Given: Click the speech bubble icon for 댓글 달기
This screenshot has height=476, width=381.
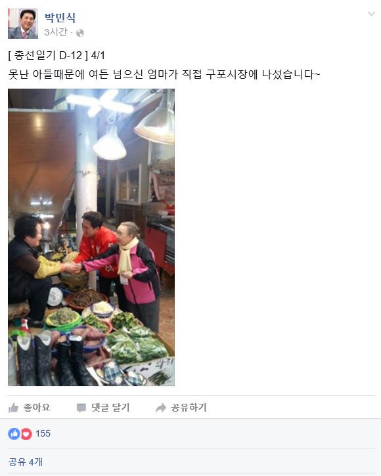Looking at the screenshot, I should (x=81, y=408).
